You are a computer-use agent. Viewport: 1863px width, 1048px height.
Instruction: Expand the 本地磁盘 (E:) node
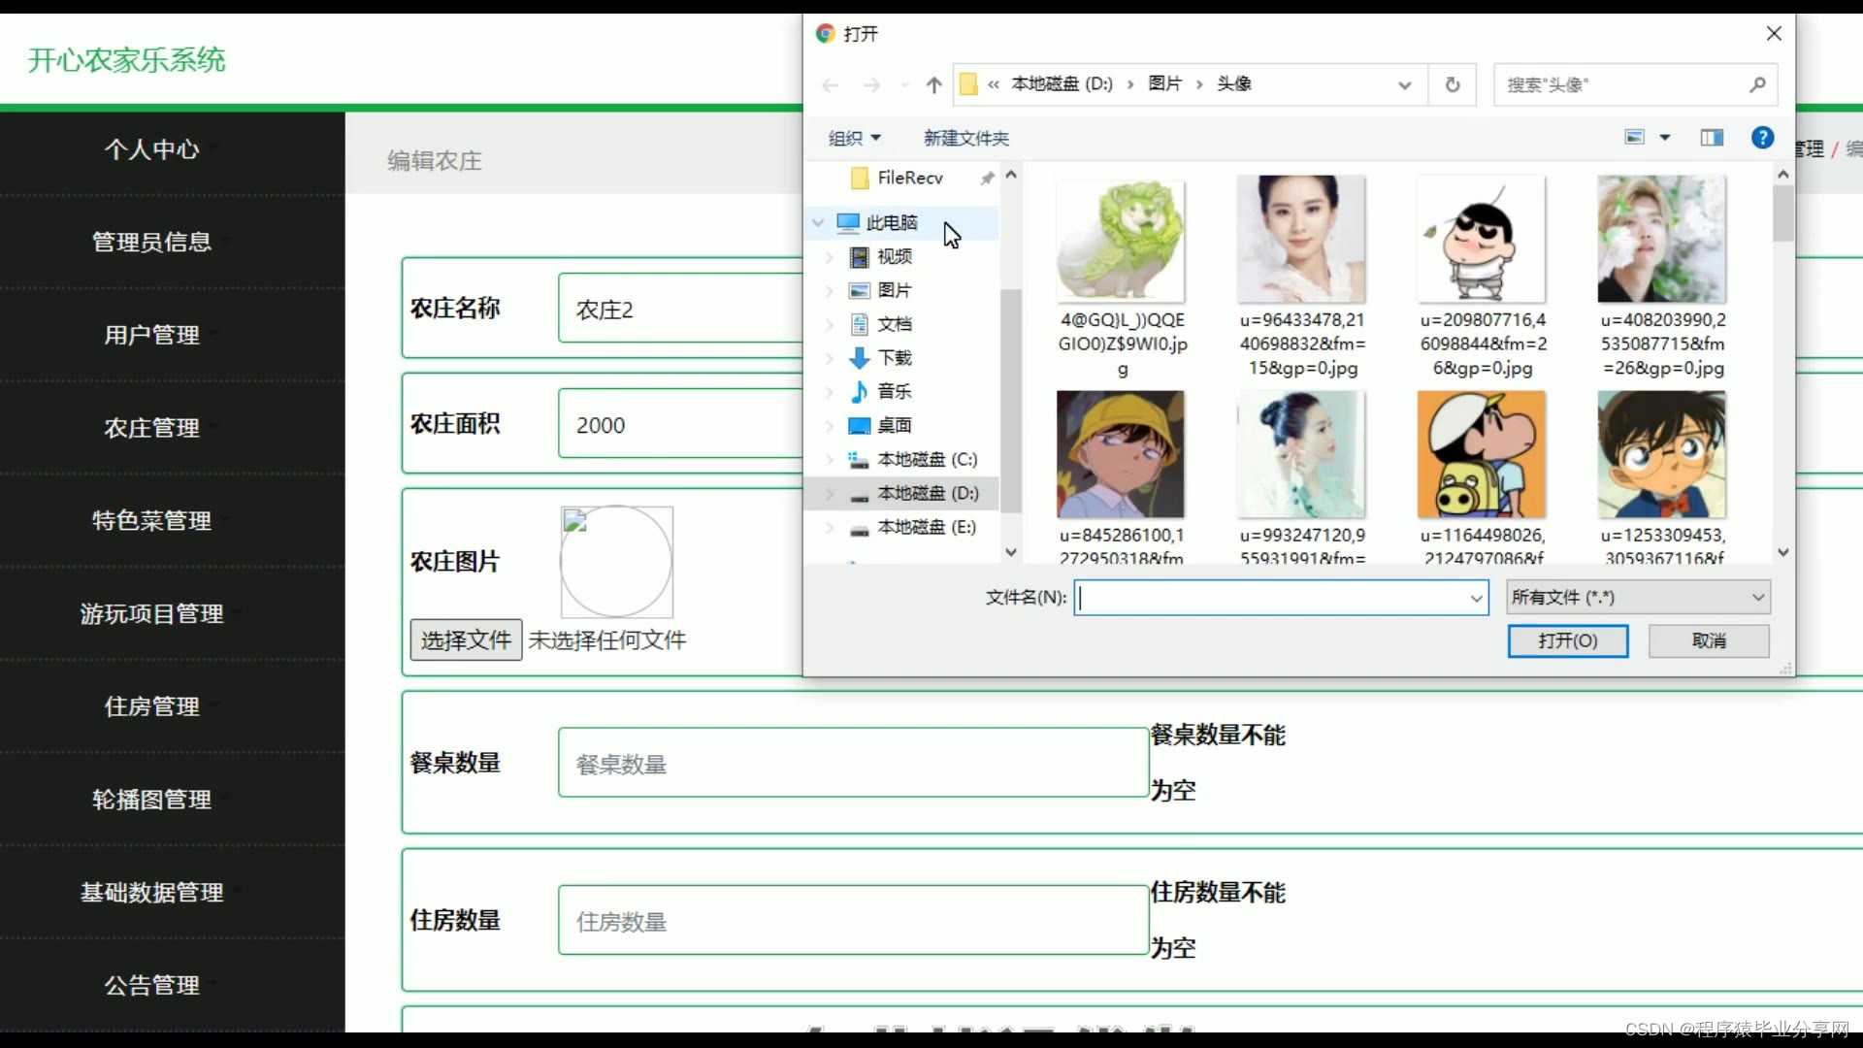click(829, 528)
